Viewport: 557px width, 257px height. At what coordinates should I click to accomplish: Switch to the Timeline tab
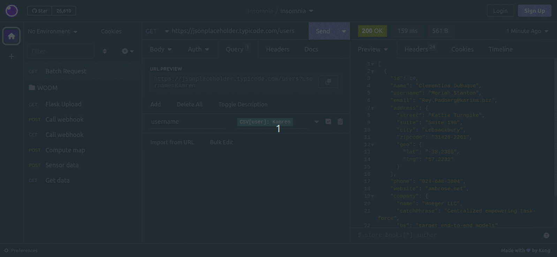pyautogui.click(x=500, y=49)
